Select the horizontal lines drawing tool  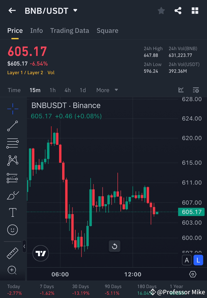pyautogui.click(x=12, y=143)
